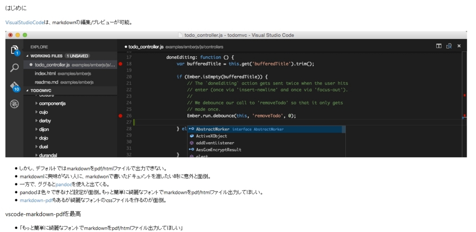Click the はじめに heading
This screenshot has height=232, width=476.
(x=16, y=8)
